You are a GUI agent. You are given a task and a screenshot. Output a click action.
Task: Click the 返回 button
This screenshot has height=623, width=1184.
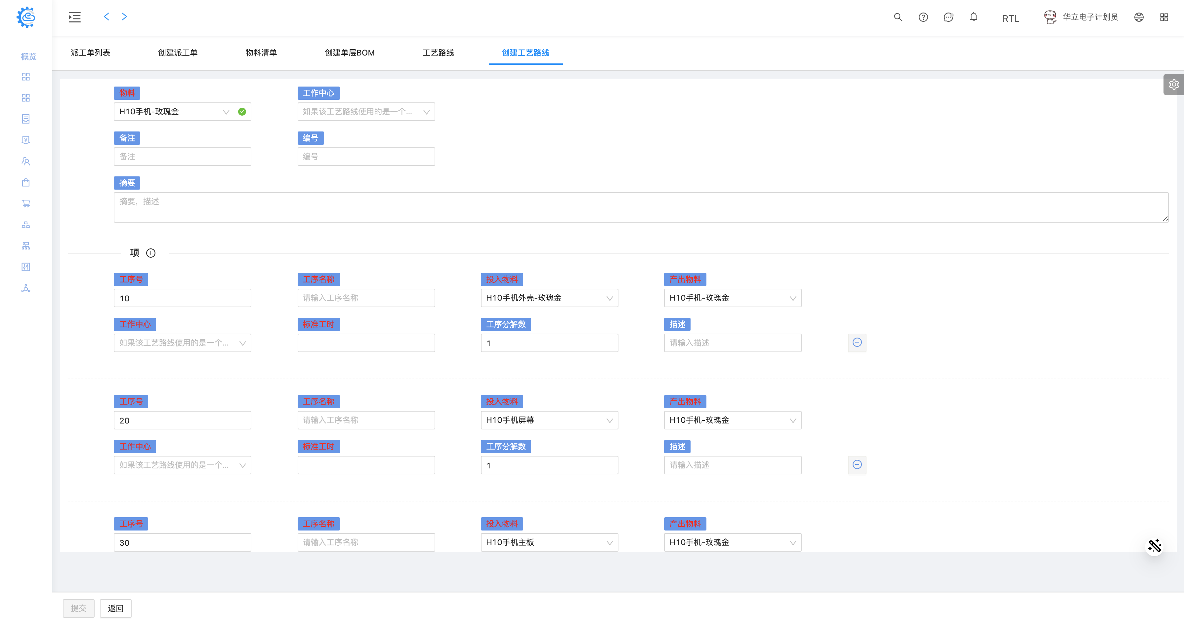pyautogui.click(x=115, y=608)
